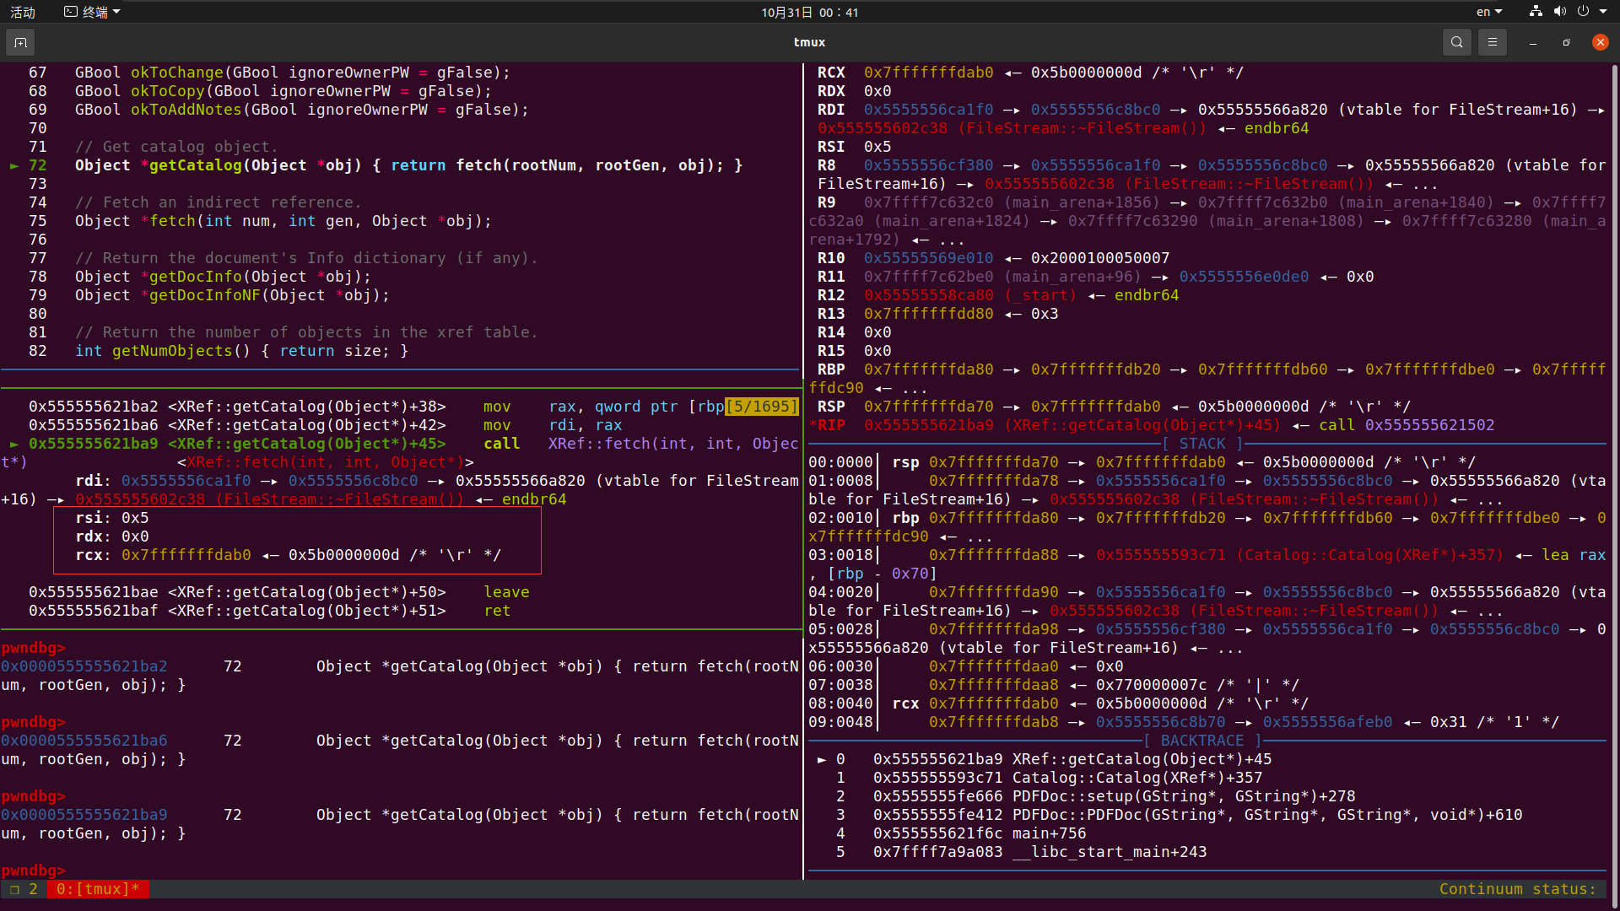Image resolution: width=1620 pixels, height=911 pixels.
Task: Click 'rsi: 0x5' argument in disassembly
Action: (111, 518)
